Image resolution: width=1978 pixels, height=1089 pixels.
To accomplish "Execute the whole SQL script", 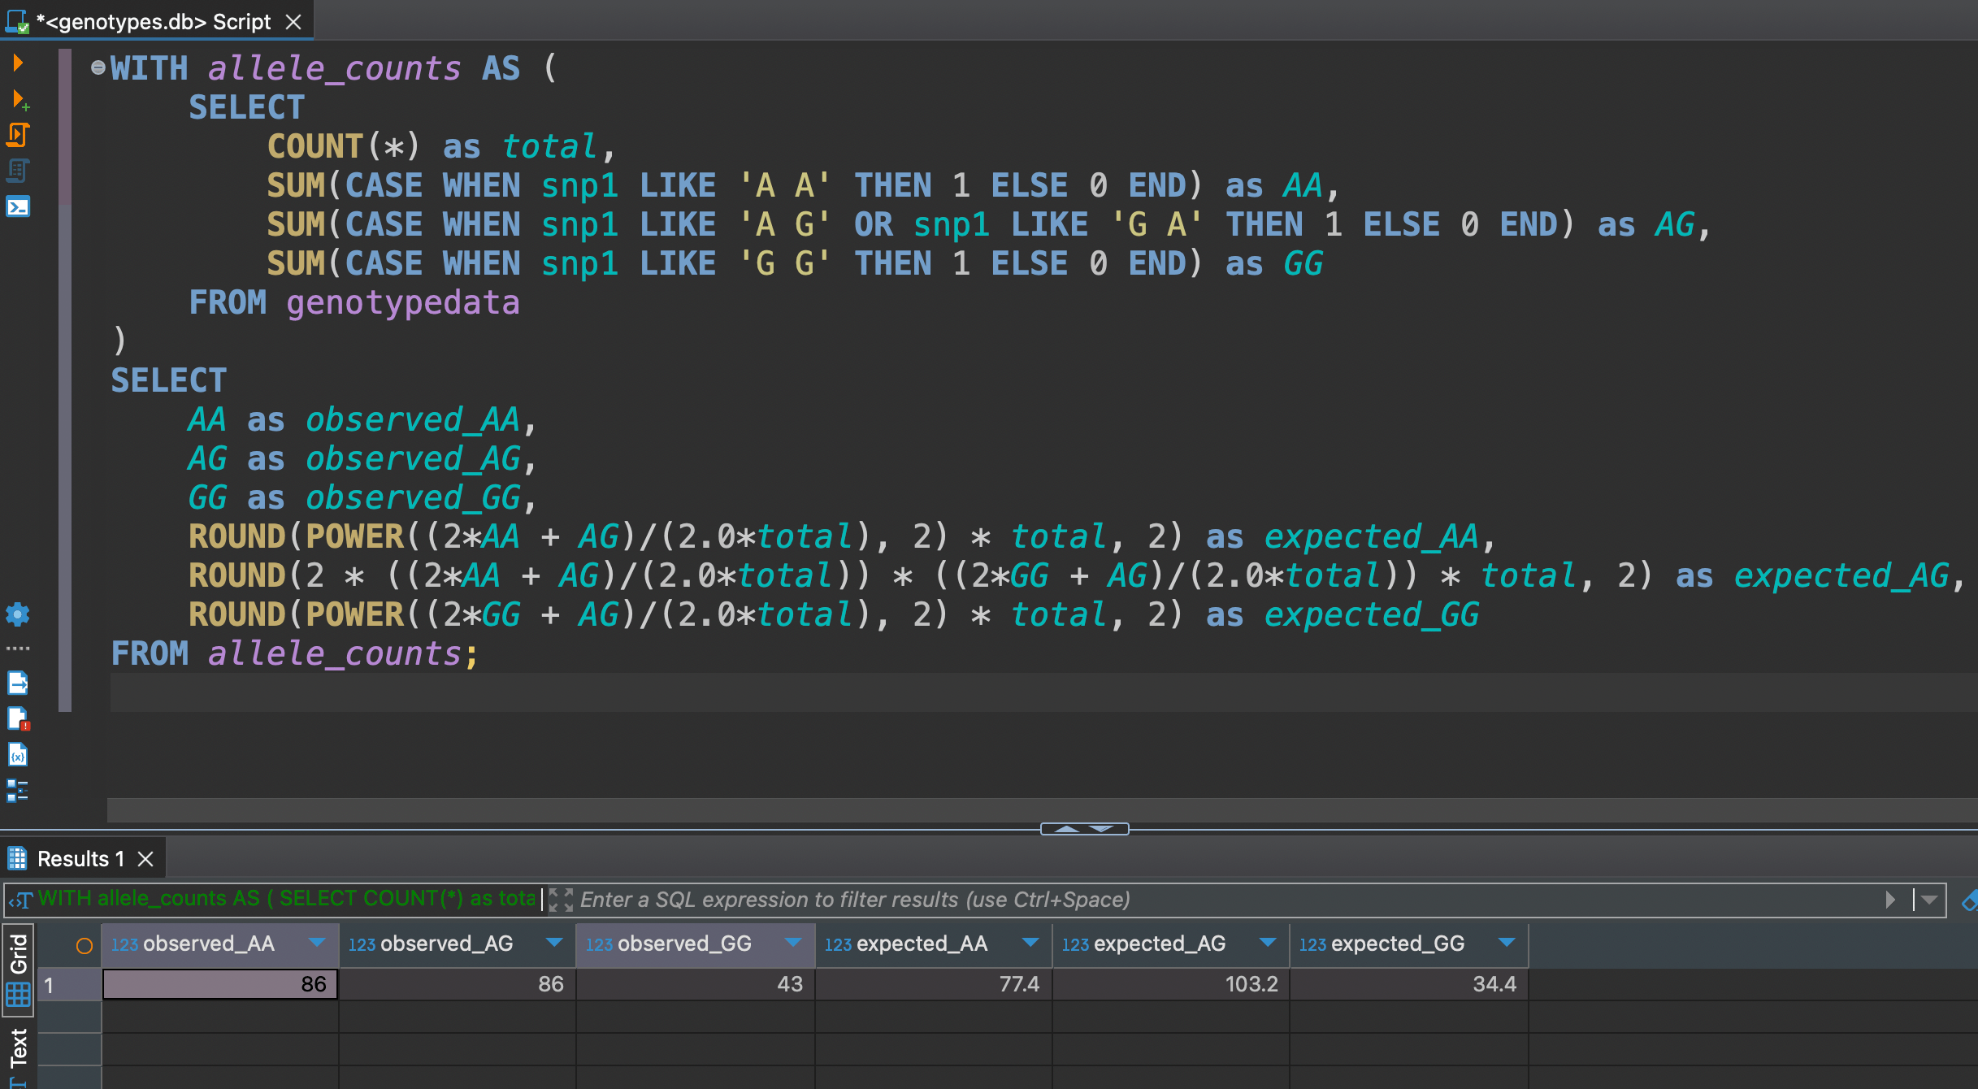I will 18,135.
